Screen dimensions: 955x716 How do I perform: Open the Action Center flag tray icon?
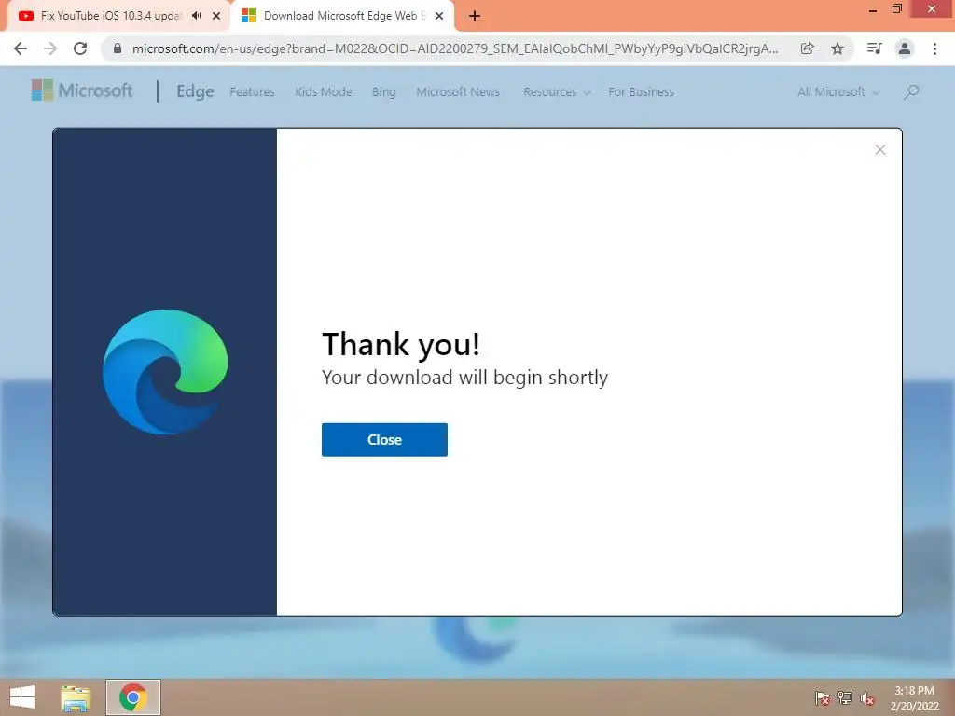pyautogui.click(x=823, y=698)
